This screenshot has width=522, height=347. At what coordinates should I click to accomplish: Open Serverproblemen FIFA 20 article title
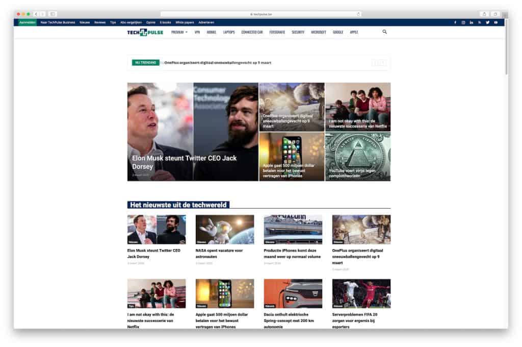pos(355,320)
